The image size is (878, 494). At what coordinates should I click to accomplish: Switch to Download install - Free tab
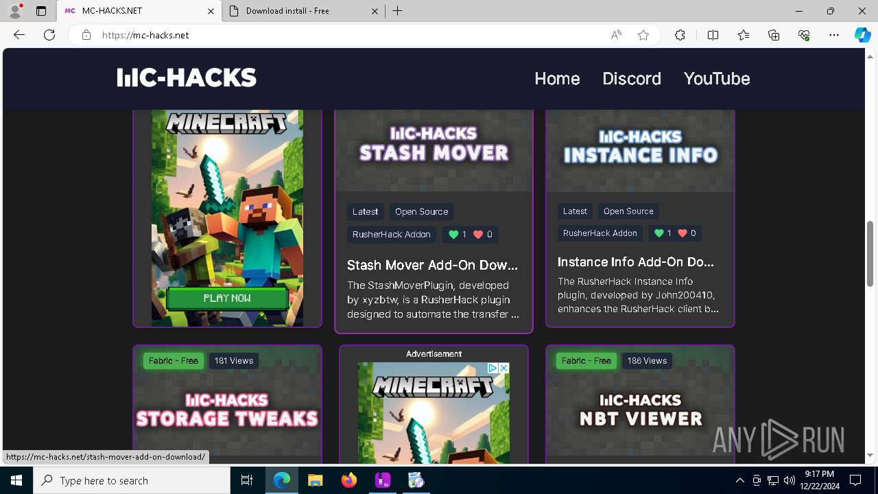click(303, 11)
